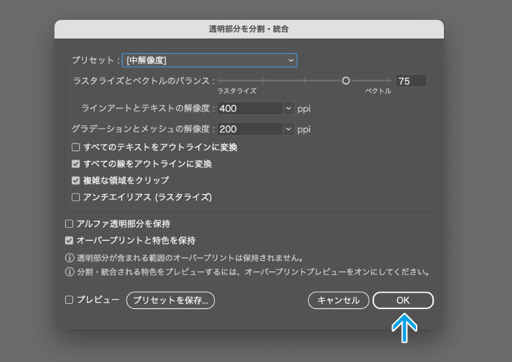Image resolution: width=512 pixels, height=362 pixels.
Task: Expand the gradient and mesh resolution dropdown
Action: pos(288,129)
